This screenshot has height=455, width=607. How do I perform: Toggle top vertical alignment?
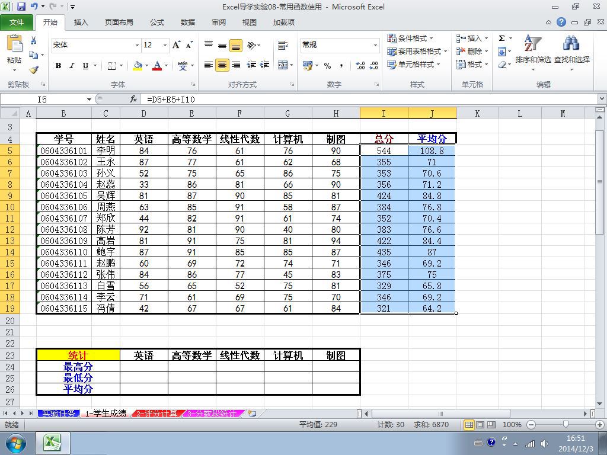click(x=209, y=45)
